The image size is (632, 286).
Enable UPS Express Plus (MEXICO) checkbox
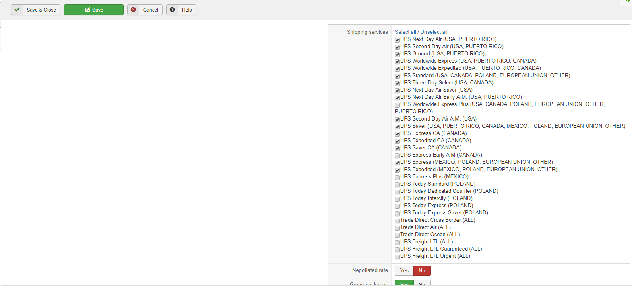397,177
